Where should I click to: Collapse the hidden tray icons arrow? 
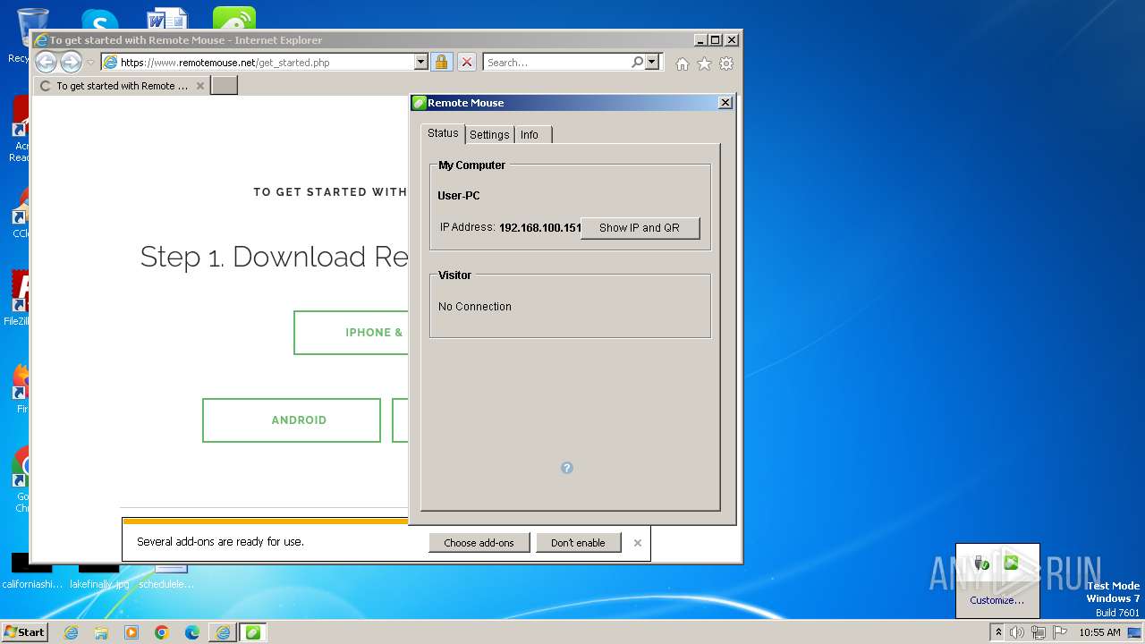998,632
